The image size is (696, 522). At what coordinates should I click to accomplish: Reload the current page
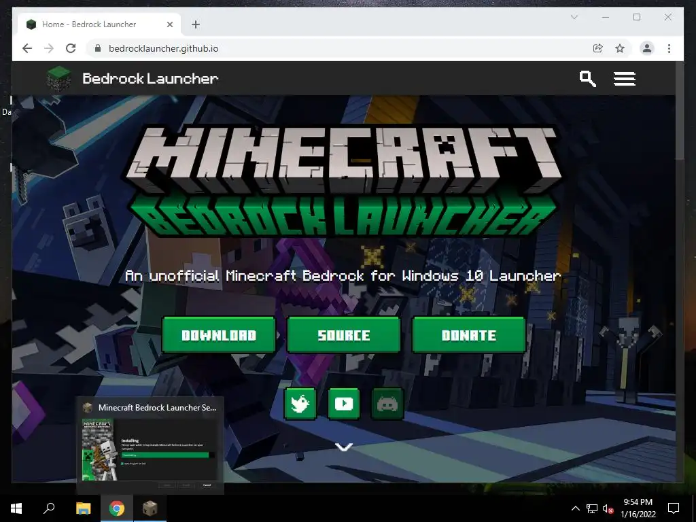coord(71,48)
